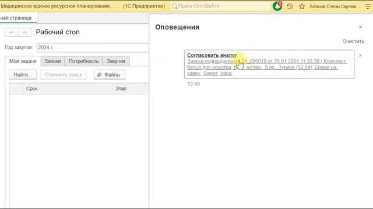The width and height of the screenshot is (373, 209).
Task: Open the history clock icon
Action: tap(290, 6)
